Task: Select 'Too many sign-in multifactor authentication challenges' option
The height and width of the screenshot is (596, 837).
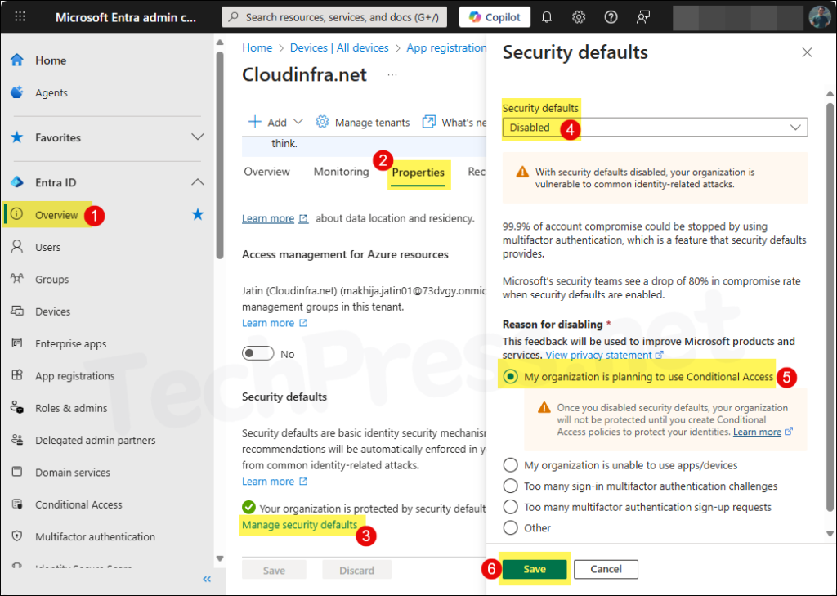Action: pyautogui.click(x=511, y=486)
